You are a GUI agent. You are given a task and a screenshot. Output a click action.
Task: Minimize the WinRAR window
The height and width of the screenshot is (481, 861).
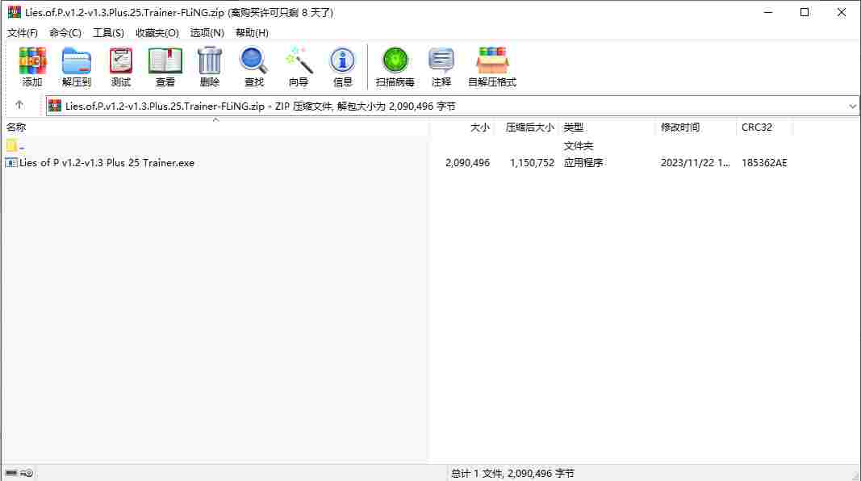(x=768, y=12)
